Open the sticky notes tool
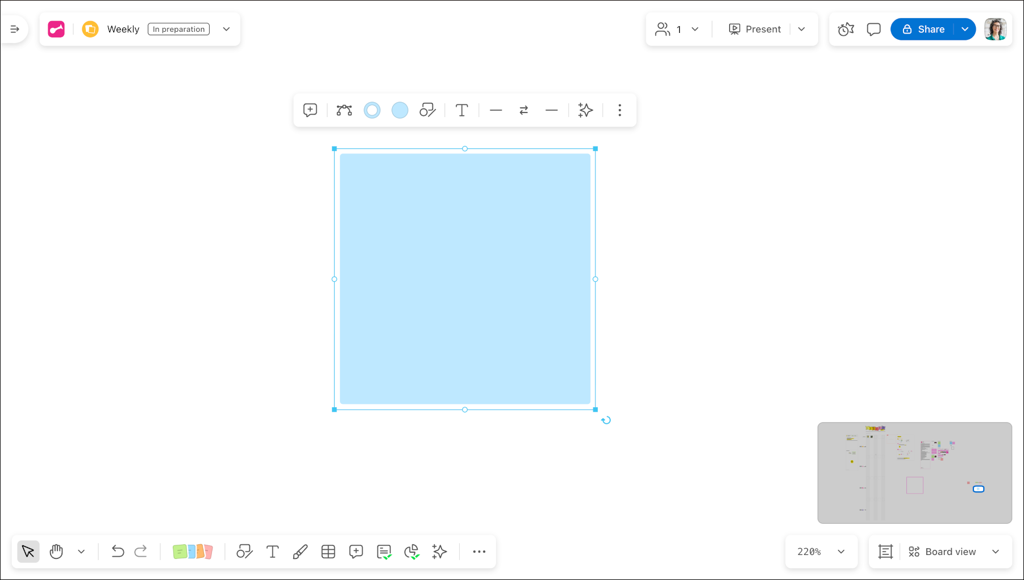Screen dimensions: 1024x580 (193, 551)
